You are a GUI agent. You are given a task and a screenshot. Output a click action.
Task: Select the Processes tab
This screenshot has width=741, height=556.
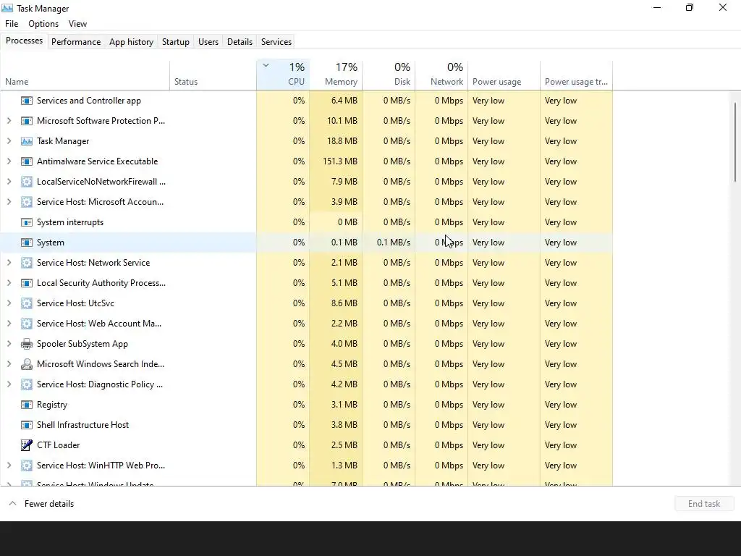24,41
